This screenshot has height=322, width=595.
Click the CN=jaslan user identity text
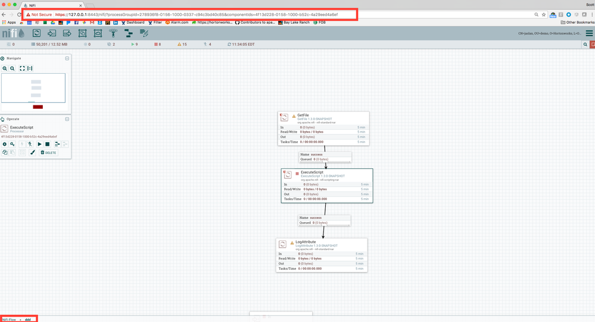click(550, 33)
